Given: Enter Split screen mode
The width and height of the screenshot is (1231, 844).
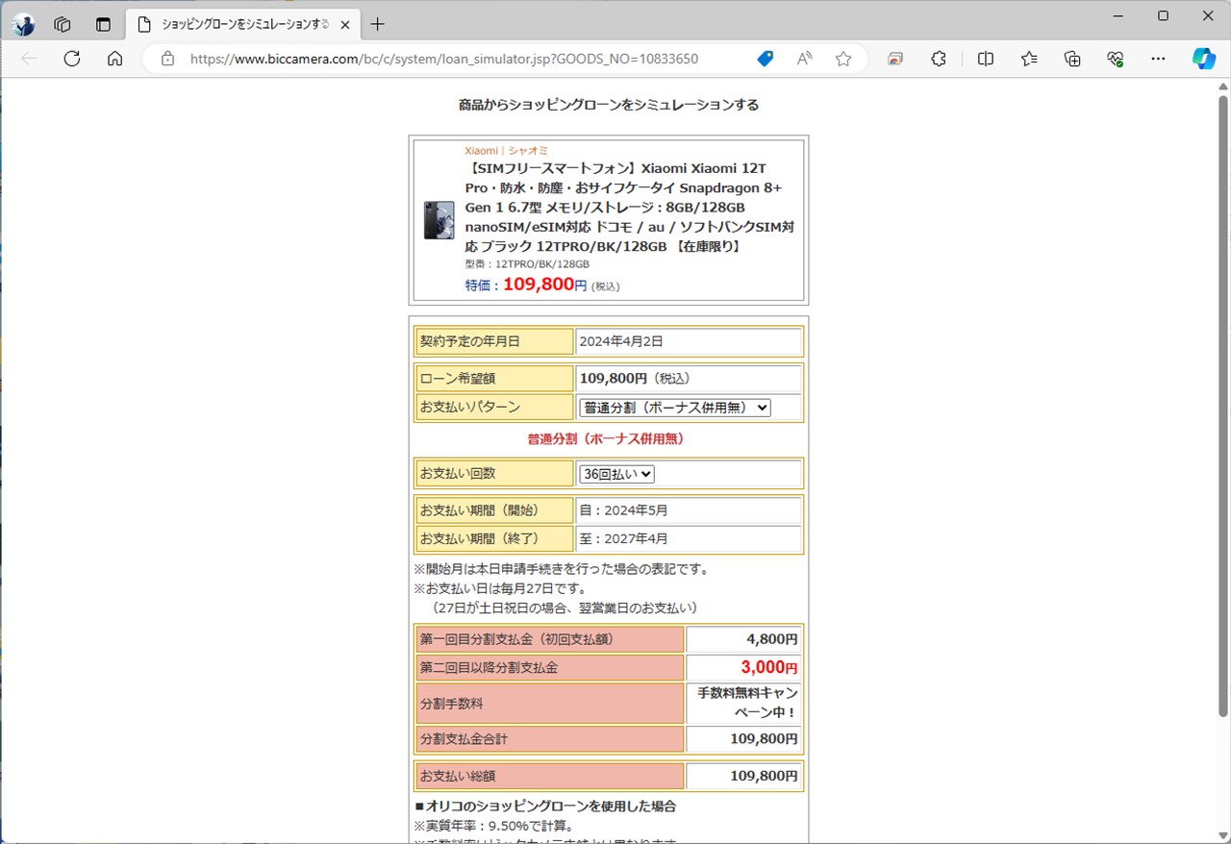Looking at the screenshot, I should [985, 59].
